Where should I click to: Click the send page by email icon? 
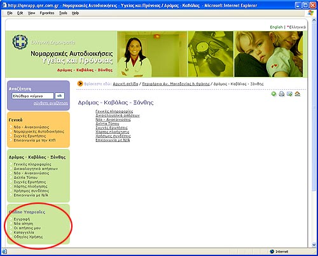tap(289, 94)
